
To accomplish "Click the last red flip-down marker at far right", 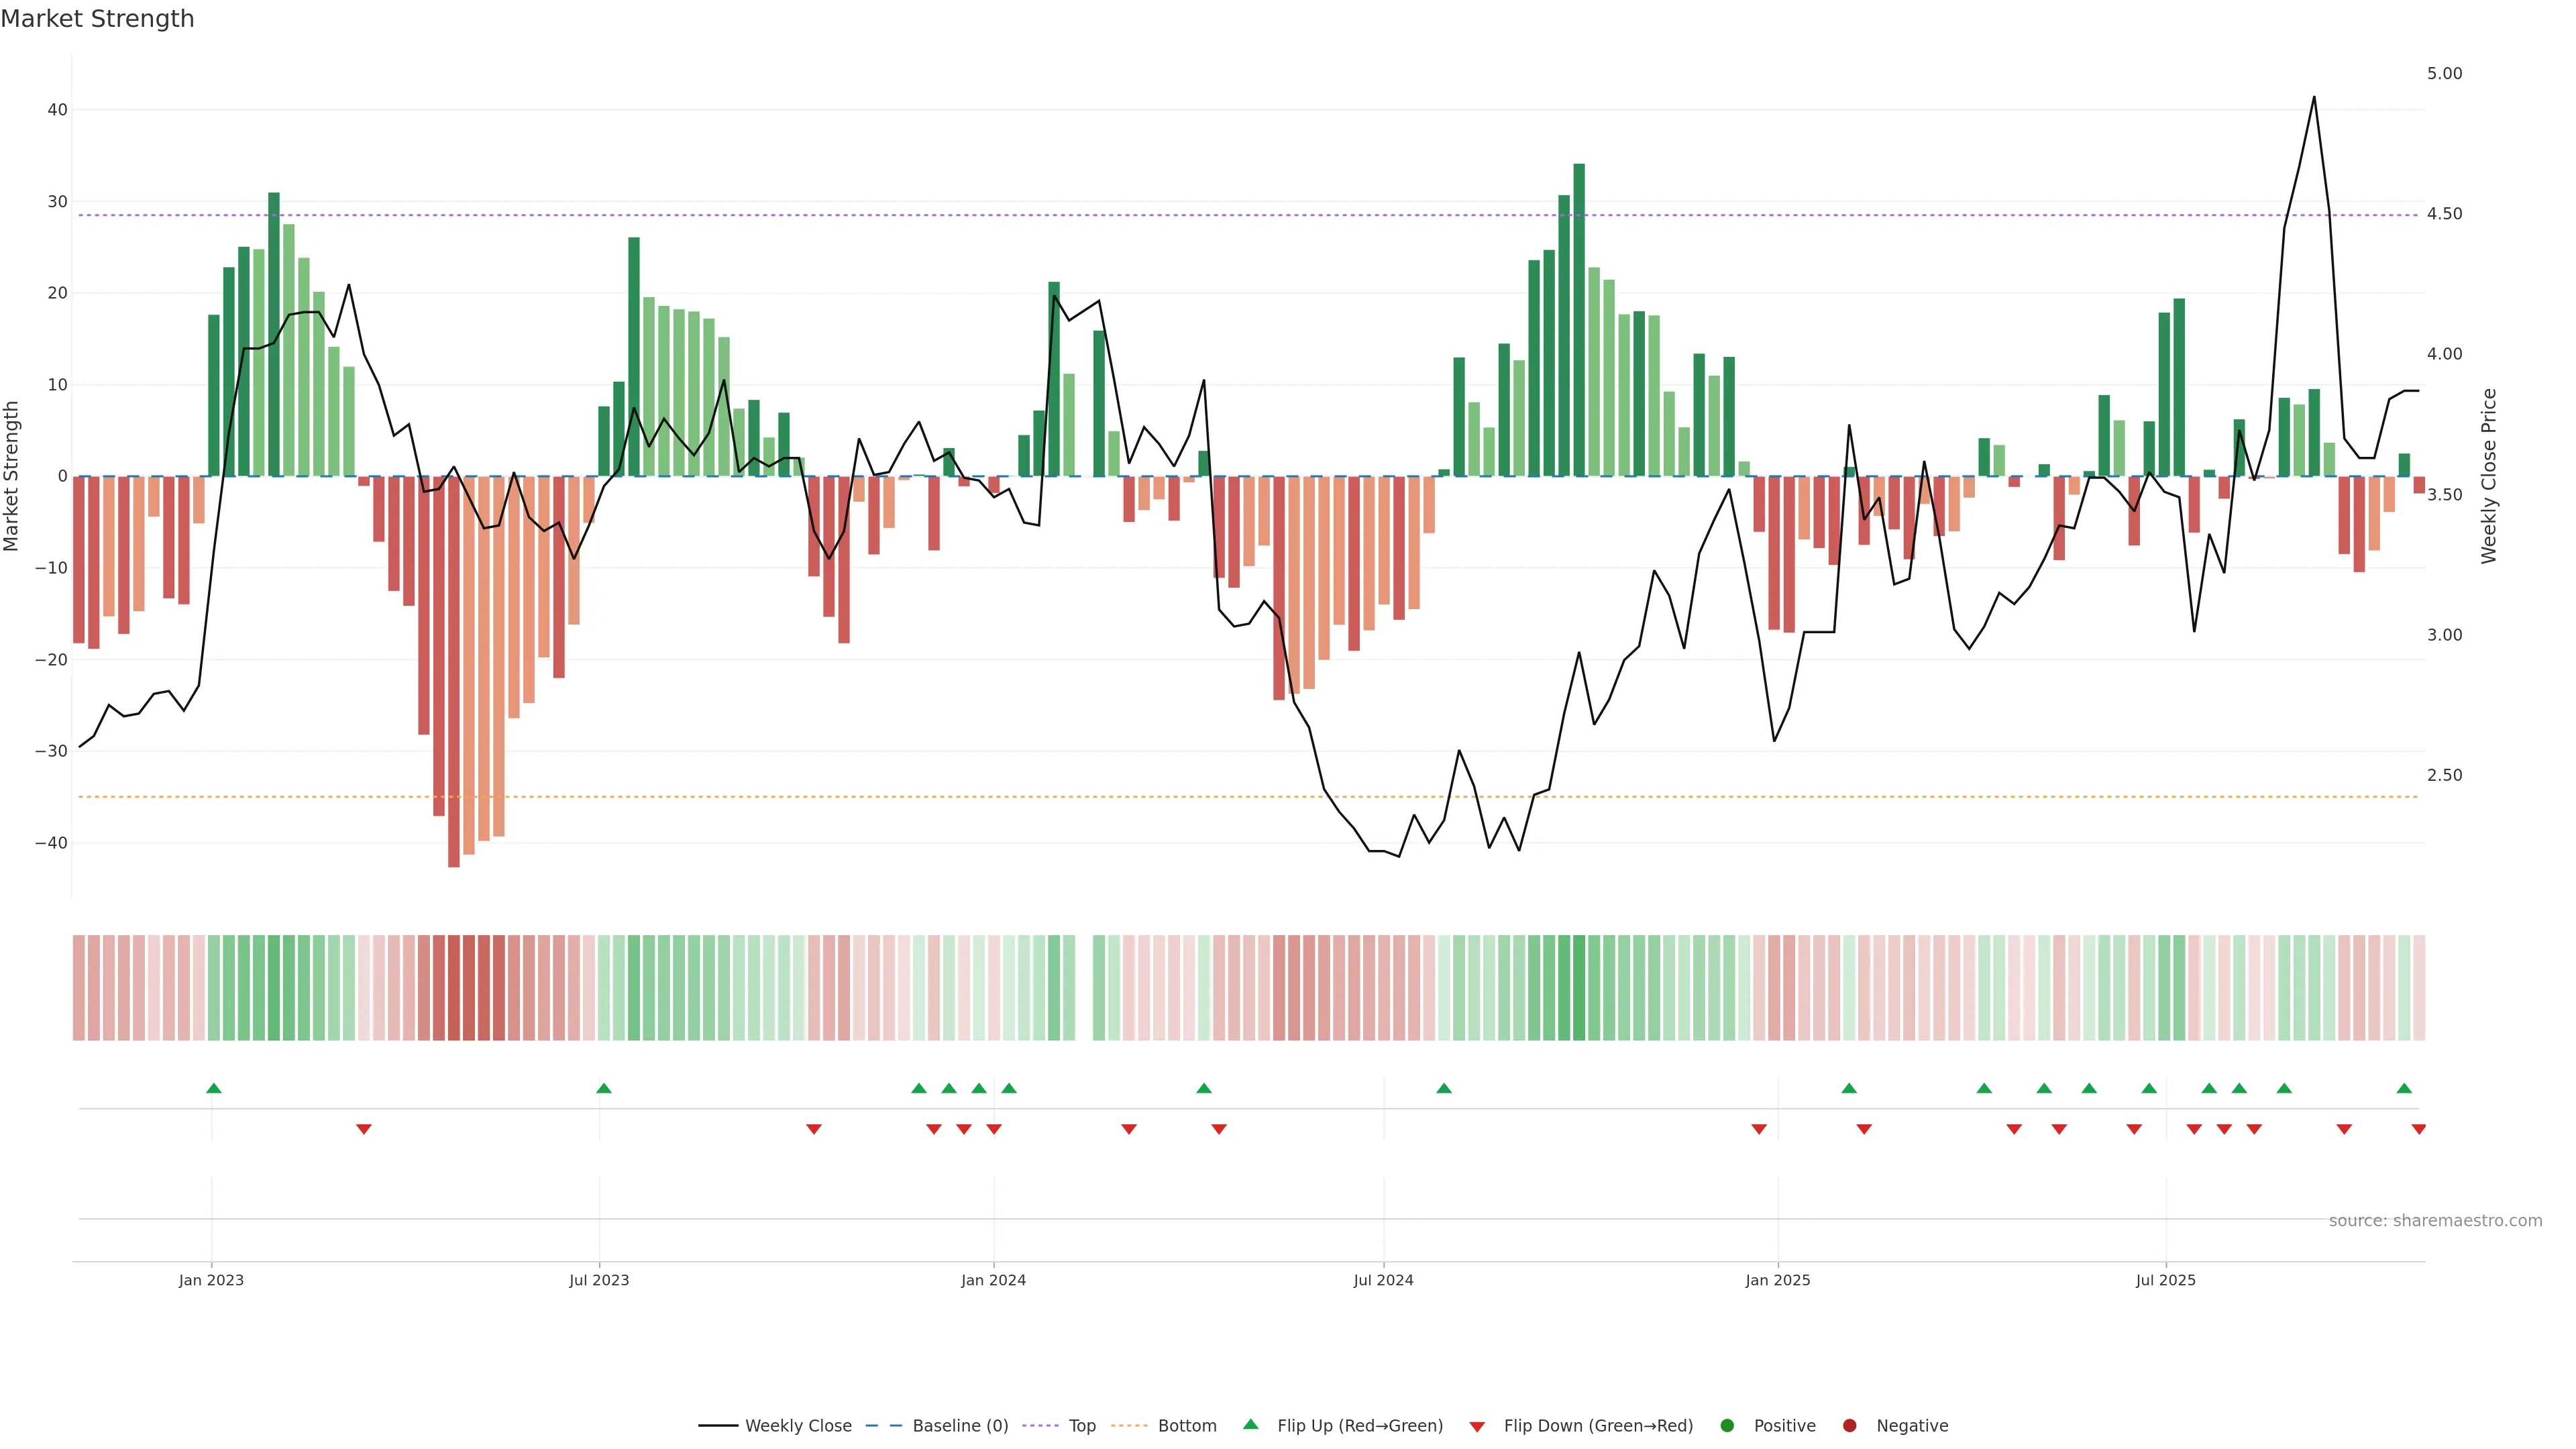I will (x=2418, y=1129).
